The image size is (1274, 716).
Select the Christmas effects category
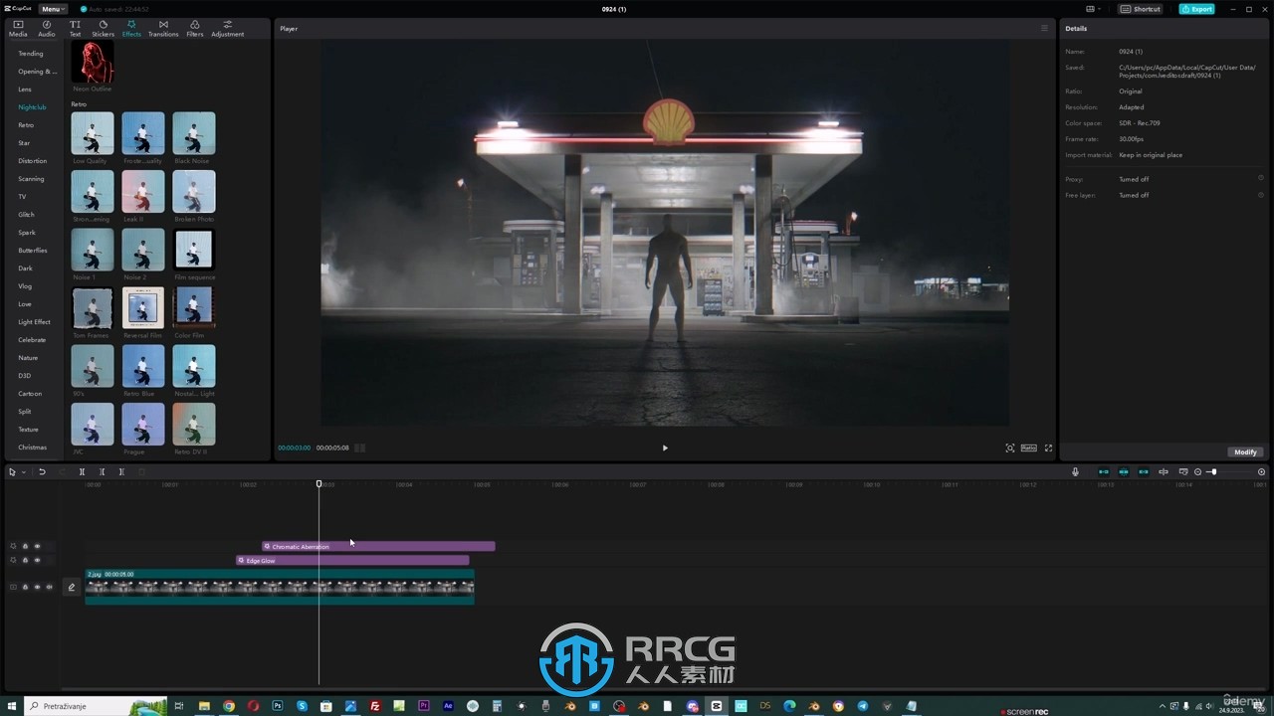click(x=32, y=447)
